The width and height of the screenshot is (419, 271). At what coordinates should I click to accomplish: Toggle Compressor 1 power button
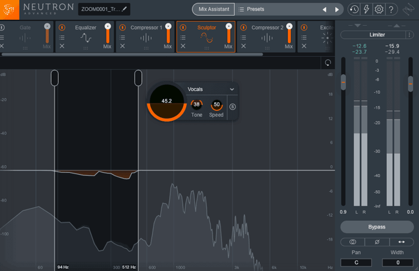[122, 28]
